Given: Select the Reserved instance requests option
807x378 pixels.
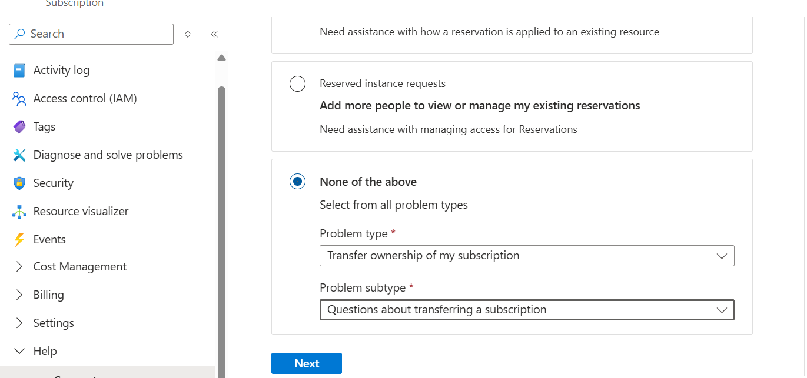Looking at the screenshot, I should [x=297, y=83].
